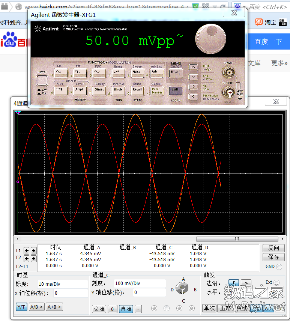This screenshot has width=290, height=321.
Task: Toggle the minus invert button
Action: tap(138, 309)
